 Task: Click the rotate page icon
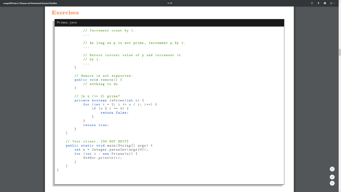pos(312,3)
